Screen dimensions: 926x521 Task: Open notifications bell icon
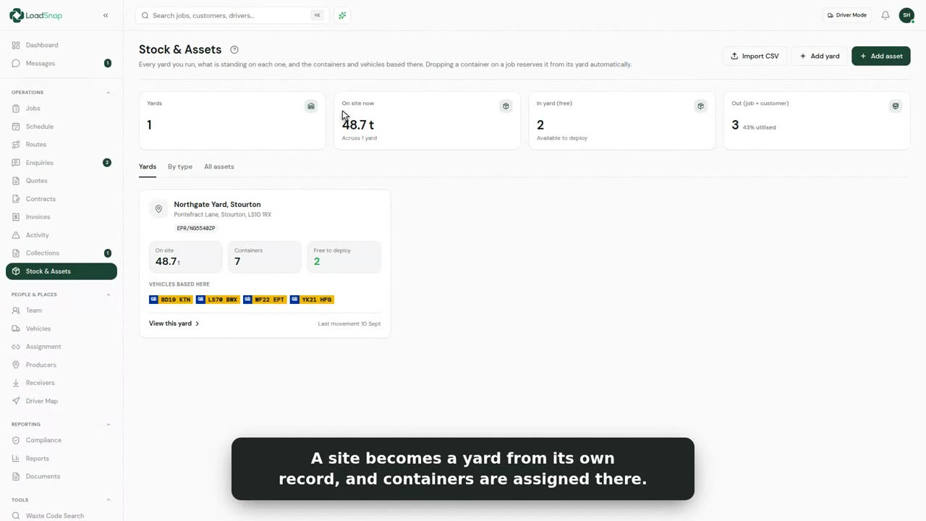point(885,15)
